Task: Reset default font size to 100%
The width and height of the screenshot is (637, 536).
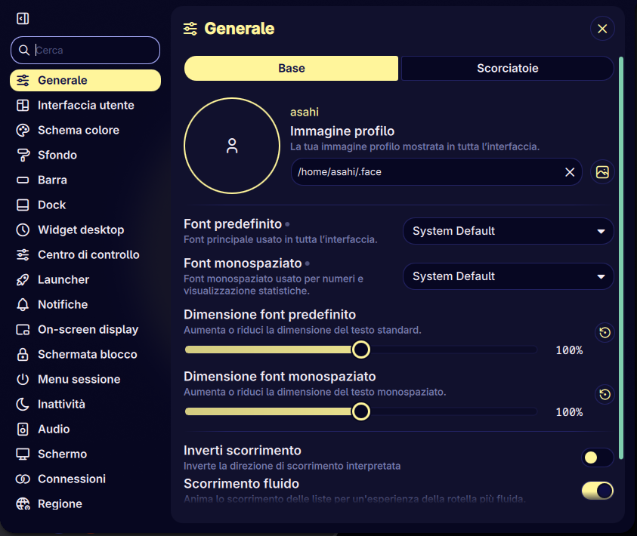Action: (x=605, y=332)
